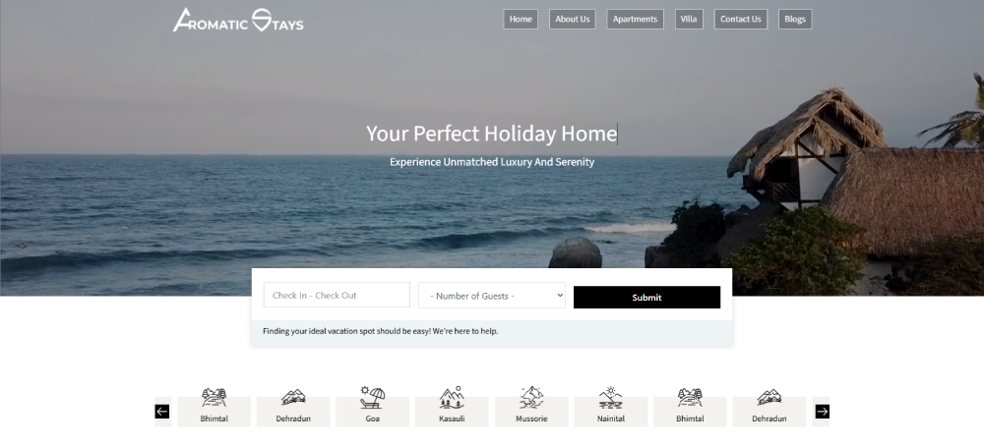The width and height of the screenshot is (984, 446).
Task: Pick the Goa beach umbrella icon
Action: [x=373, y=397]
